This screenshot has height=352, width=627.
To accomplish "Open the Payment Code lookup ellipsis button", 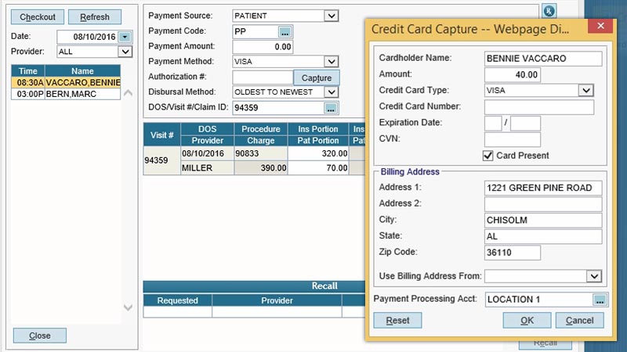I will pyautogui.click(x=285, y=31).
